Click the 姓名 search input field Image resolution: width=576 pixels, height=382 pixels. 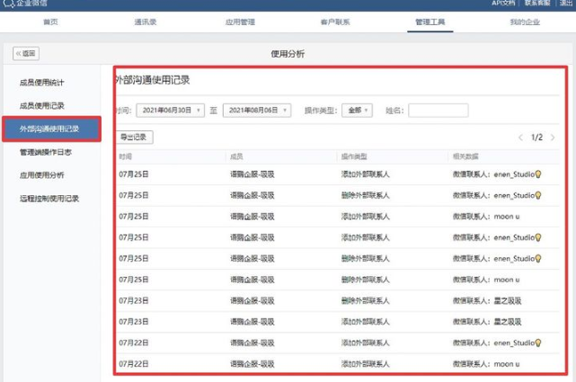click(x=439, y=111)
